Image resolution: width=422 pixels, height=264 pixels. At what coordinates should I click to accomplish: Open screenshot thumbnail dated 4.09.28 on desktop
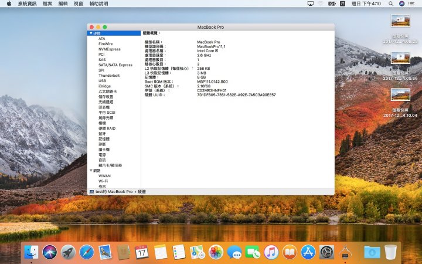[x=400, y=21]
